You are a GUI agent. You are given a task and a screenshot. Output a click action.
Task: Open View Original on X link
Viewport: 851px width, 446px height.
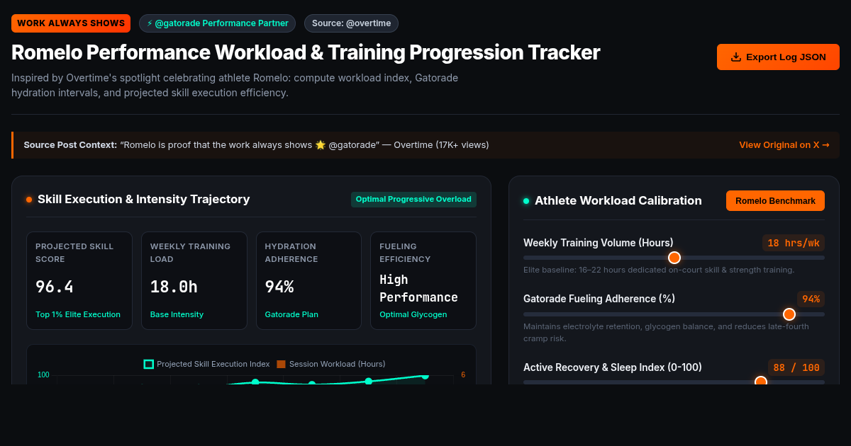(x=784, y=145)
